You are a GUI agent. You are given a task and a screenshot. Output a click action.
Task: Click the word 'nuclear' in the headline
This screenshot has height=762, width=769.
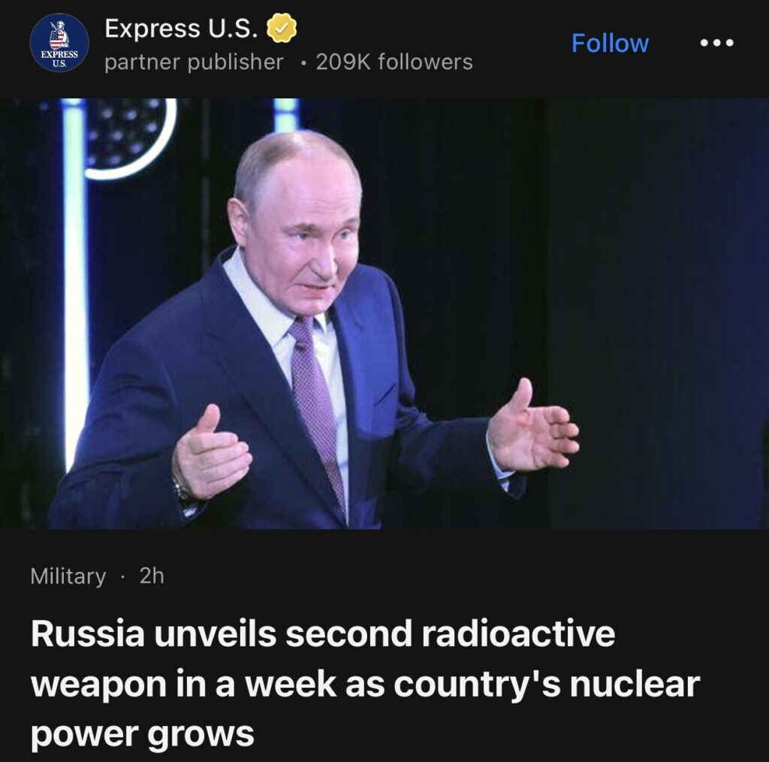tap(635, 685)
